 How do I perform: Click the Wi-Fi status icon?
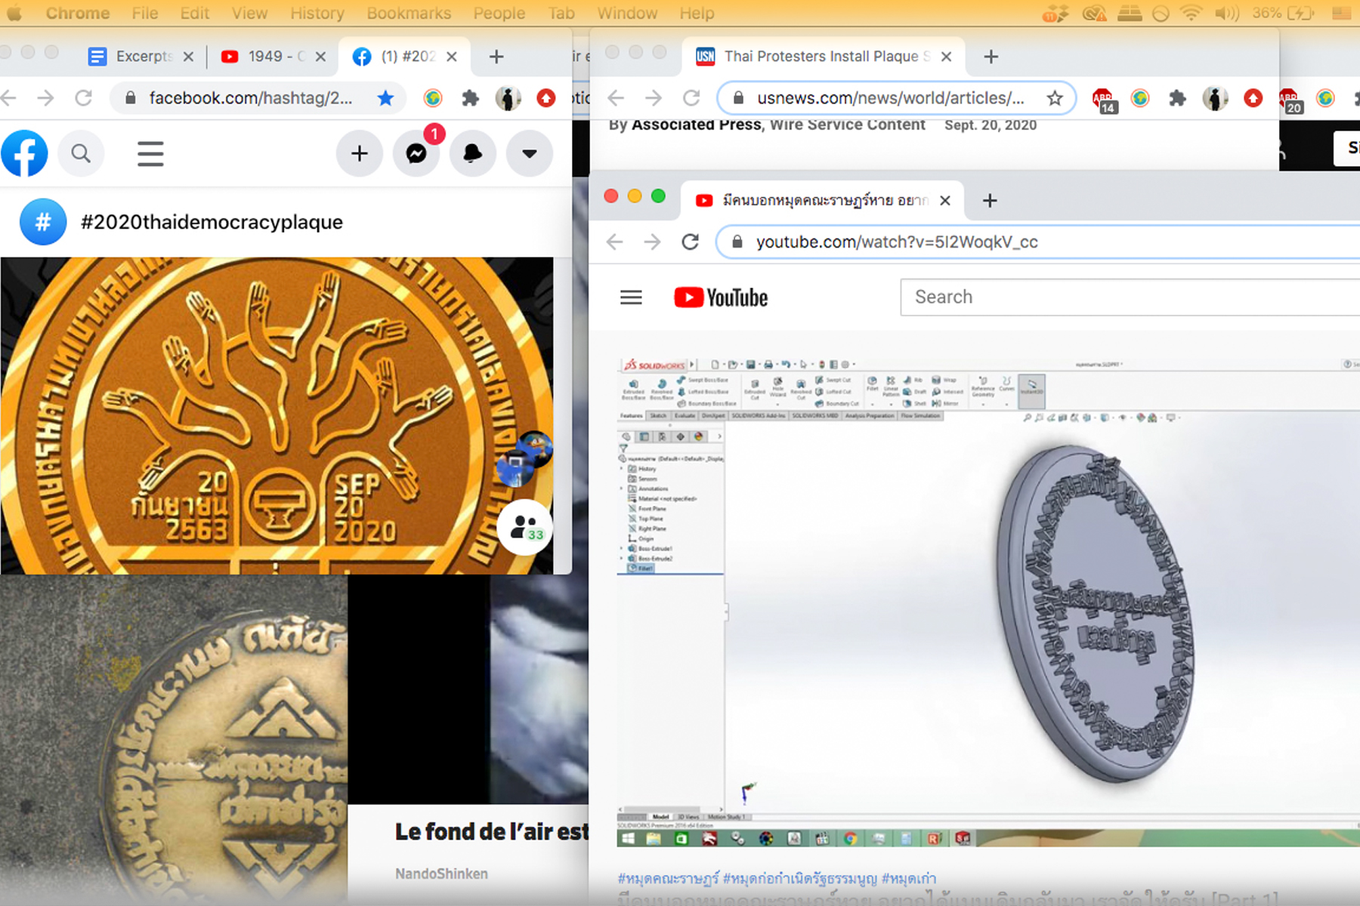pos(1191,13)
